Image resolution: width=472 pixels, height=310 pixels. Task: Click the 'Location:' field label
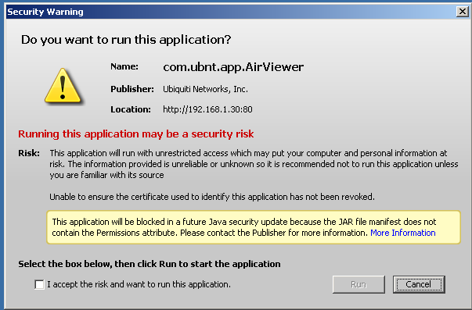point(131,109)
